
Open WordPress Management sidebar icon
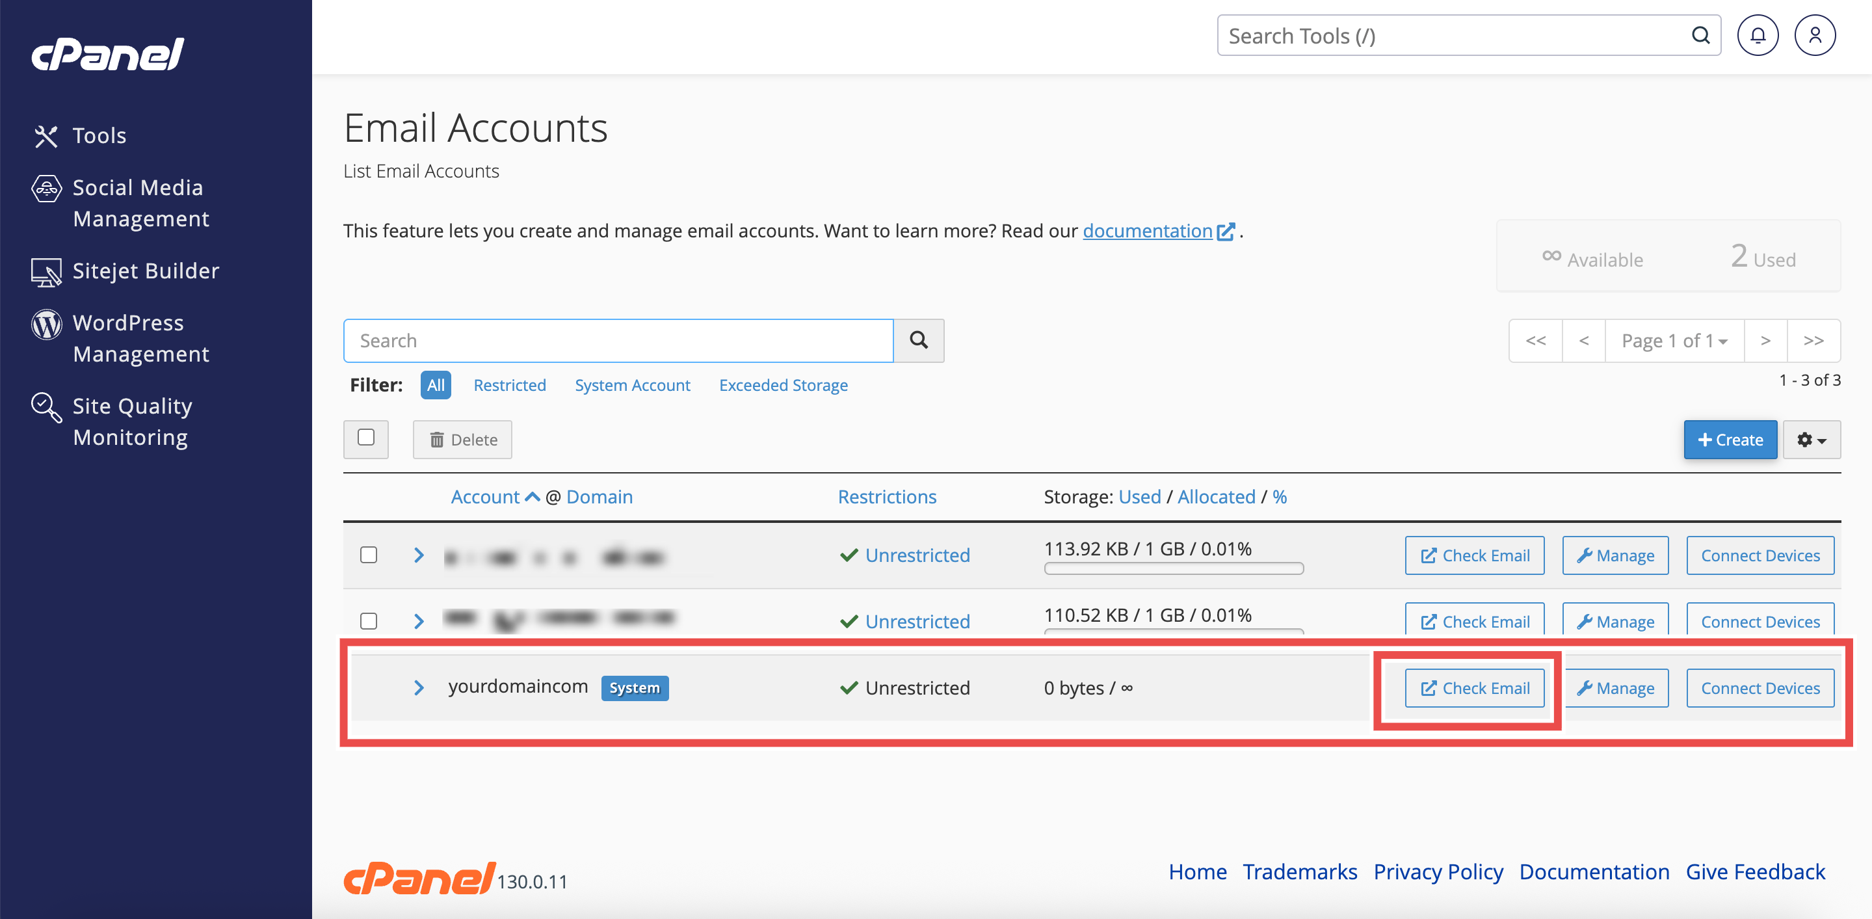coord(46,325)
